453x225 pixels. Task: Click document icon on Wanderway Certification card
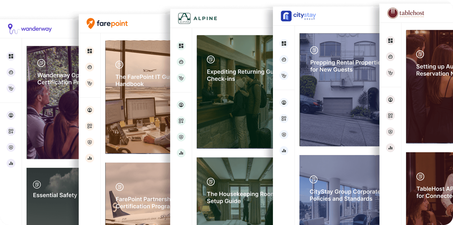click(41, 63)
